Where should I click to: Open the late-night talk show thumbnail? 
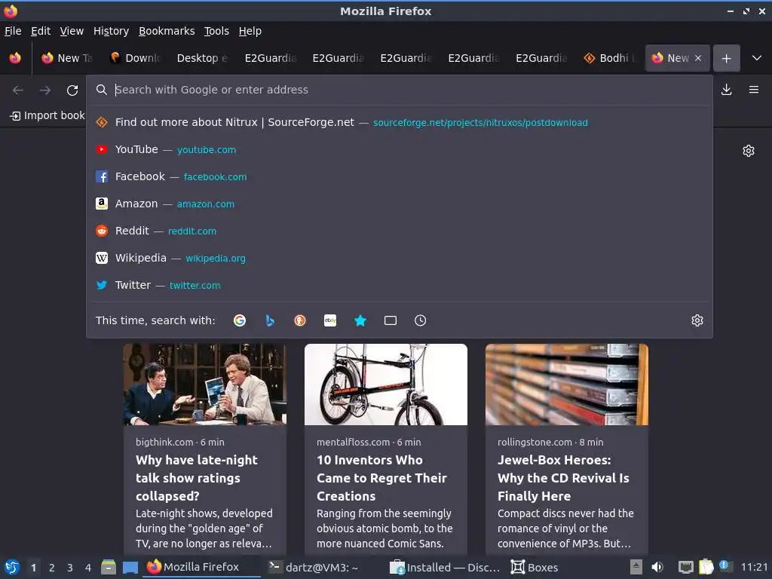coord(205,384)
